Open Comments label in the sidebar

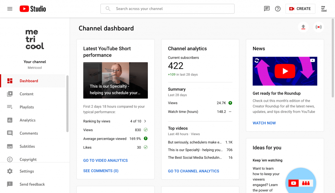(29, 133)
